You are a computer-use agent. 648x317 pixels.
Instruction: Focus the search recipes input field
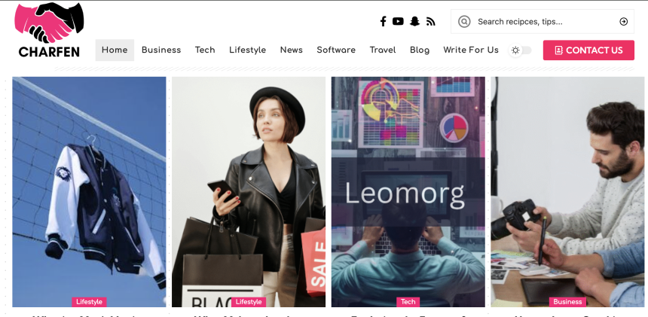[543, 22]
